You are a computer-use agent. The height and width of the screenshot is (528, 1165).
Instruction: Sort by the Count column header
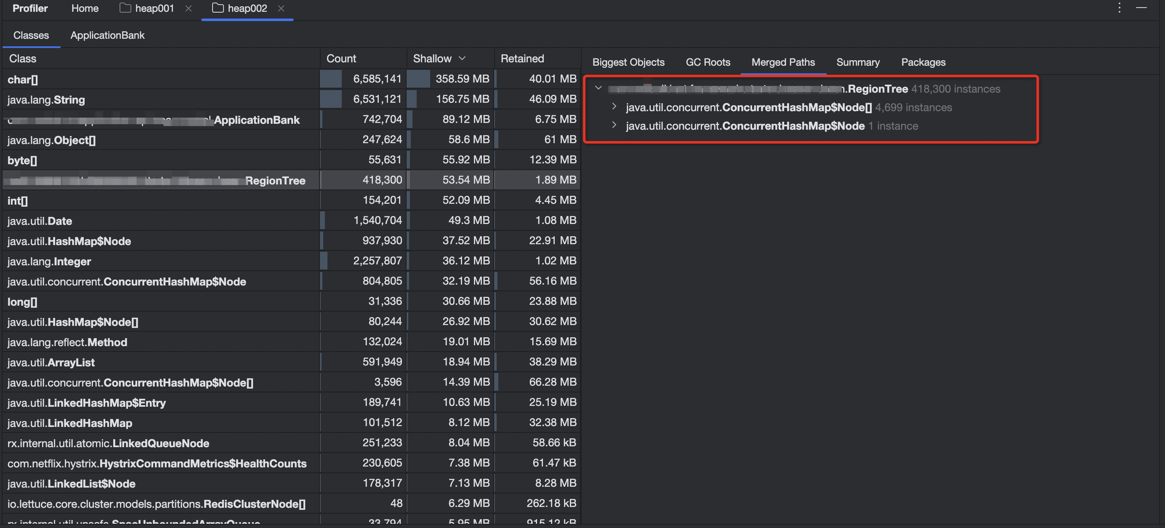[341, 59]
